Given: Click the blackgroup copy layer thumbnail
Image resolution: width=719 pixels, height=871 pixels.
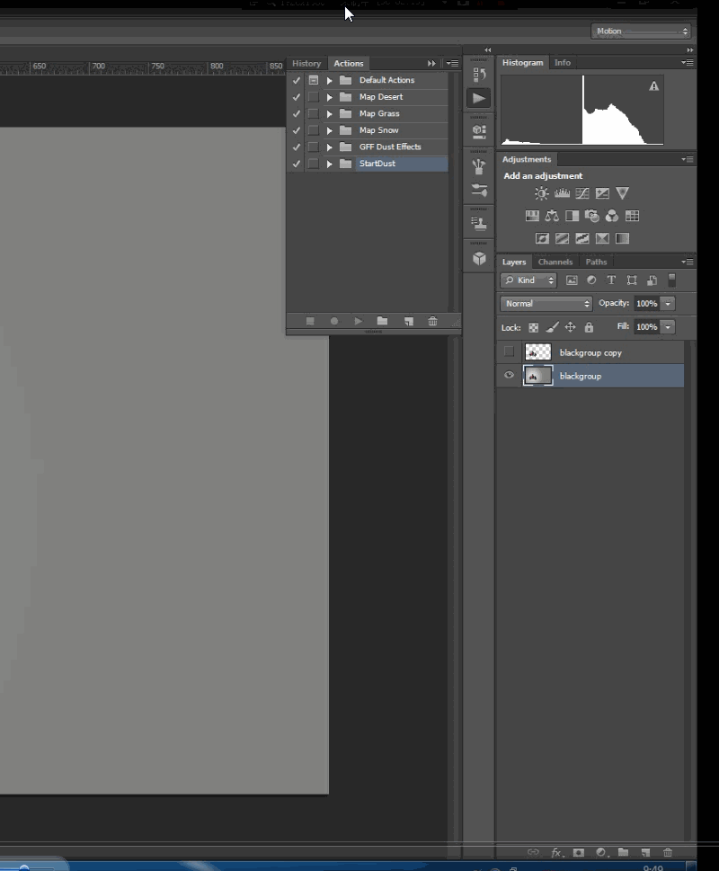Looking at the screenshot, I should (x=537, y=352).
